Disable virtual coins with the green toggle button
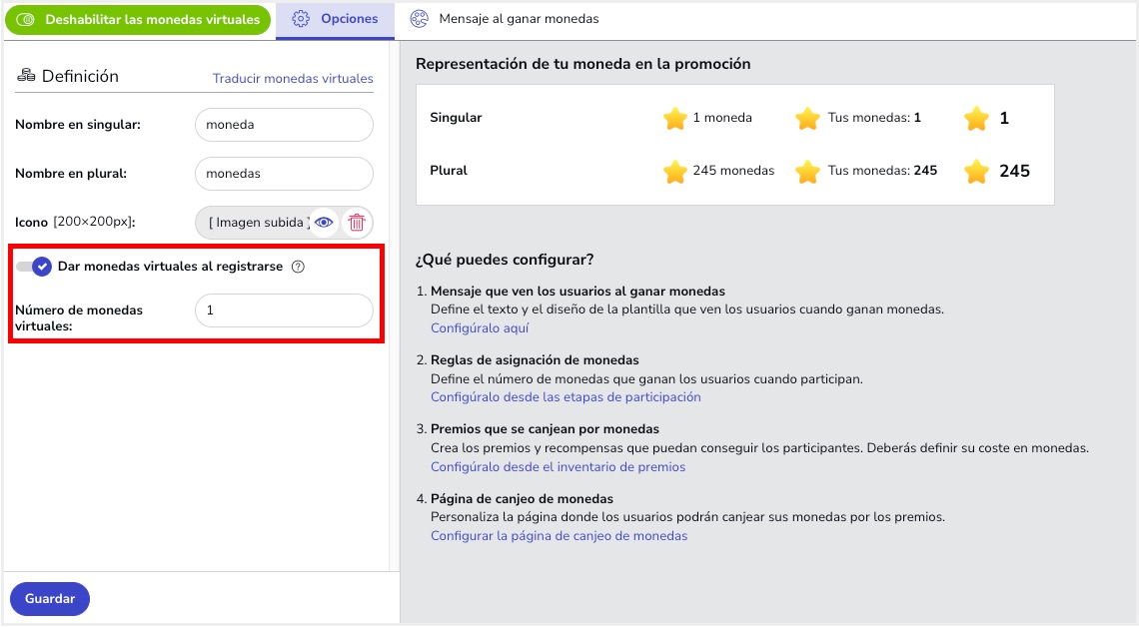Screen dimensions: 1139x627 [x=138, y=19]
